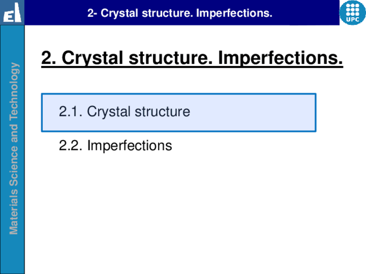Image resolution: width=366 pixels, height=274 pixels.
Task: Click the EI school logo
Action: pos(12,13)
